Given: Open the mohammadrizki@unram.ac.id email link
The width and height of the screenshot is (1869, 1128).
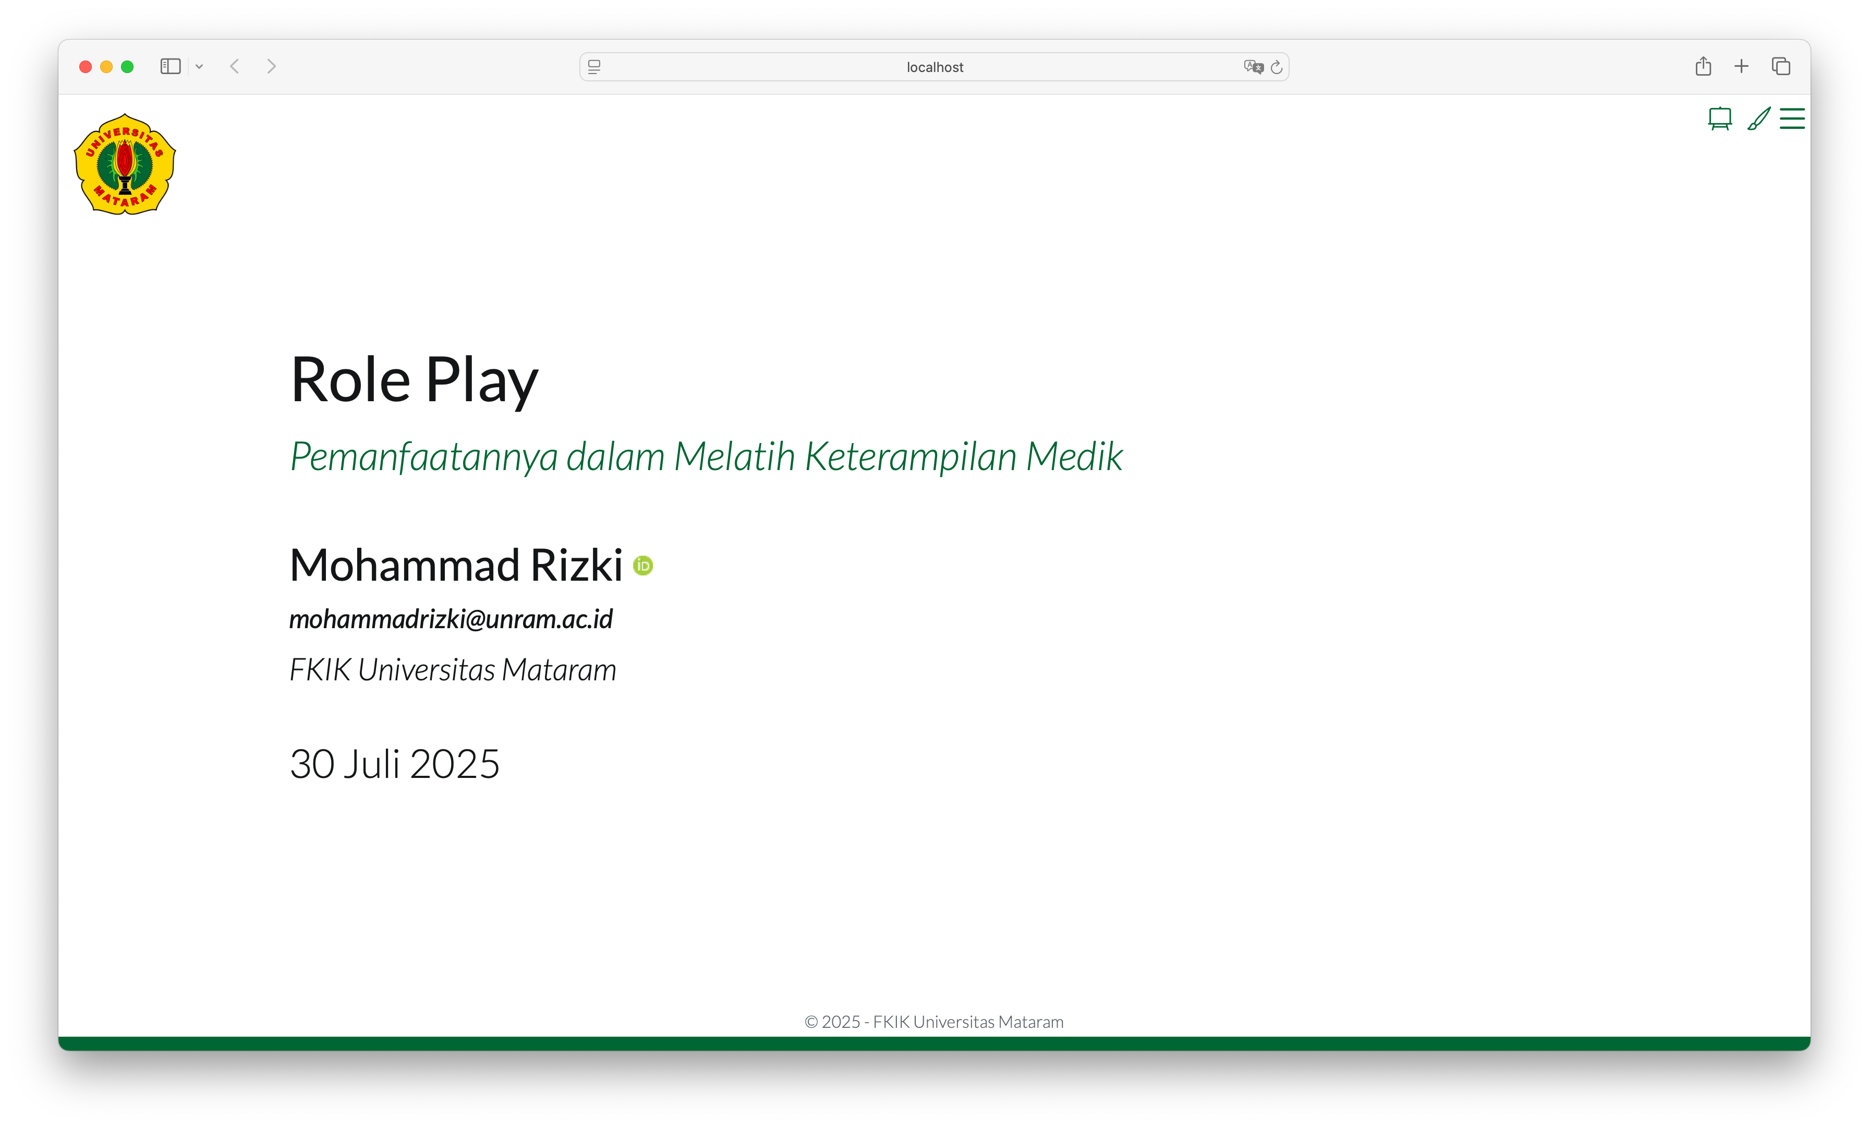Looking at the screenshot, I should click(451, 619).
